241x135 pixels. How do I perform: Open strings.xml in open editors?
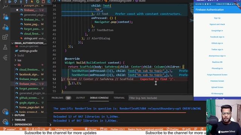31,38
